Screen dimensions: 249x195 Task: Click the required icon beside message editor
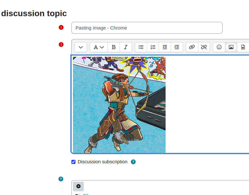pyautogui.click(x=61, y=45)
